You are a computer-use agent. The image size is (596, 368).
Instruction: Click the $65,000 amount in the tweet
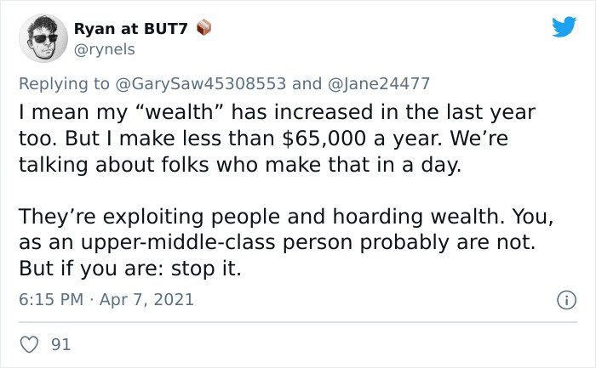coord(324,139)
